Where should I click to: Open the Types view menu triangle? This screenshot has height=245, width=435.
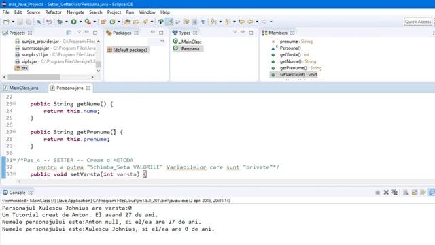[235, 32]
